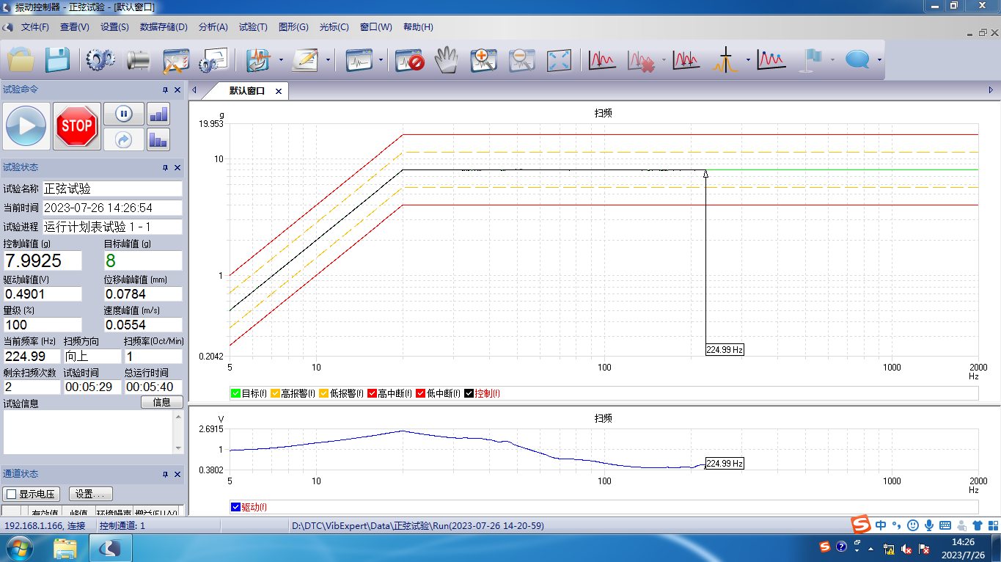Click the 224.99 Hz cursor label on sweep chart

pos(725,350)
